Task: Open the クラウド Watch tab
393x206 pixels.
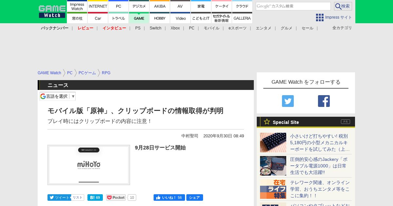Action: (x=242, y=6)
